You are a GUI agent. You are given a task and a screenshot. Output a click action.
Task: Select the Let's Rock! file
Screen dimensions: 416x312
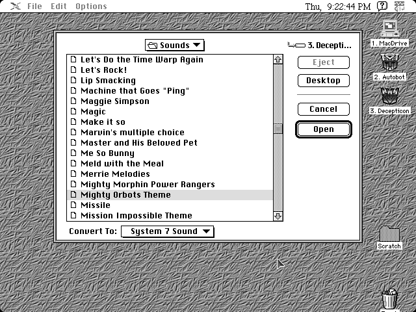[x=170, y=70]
